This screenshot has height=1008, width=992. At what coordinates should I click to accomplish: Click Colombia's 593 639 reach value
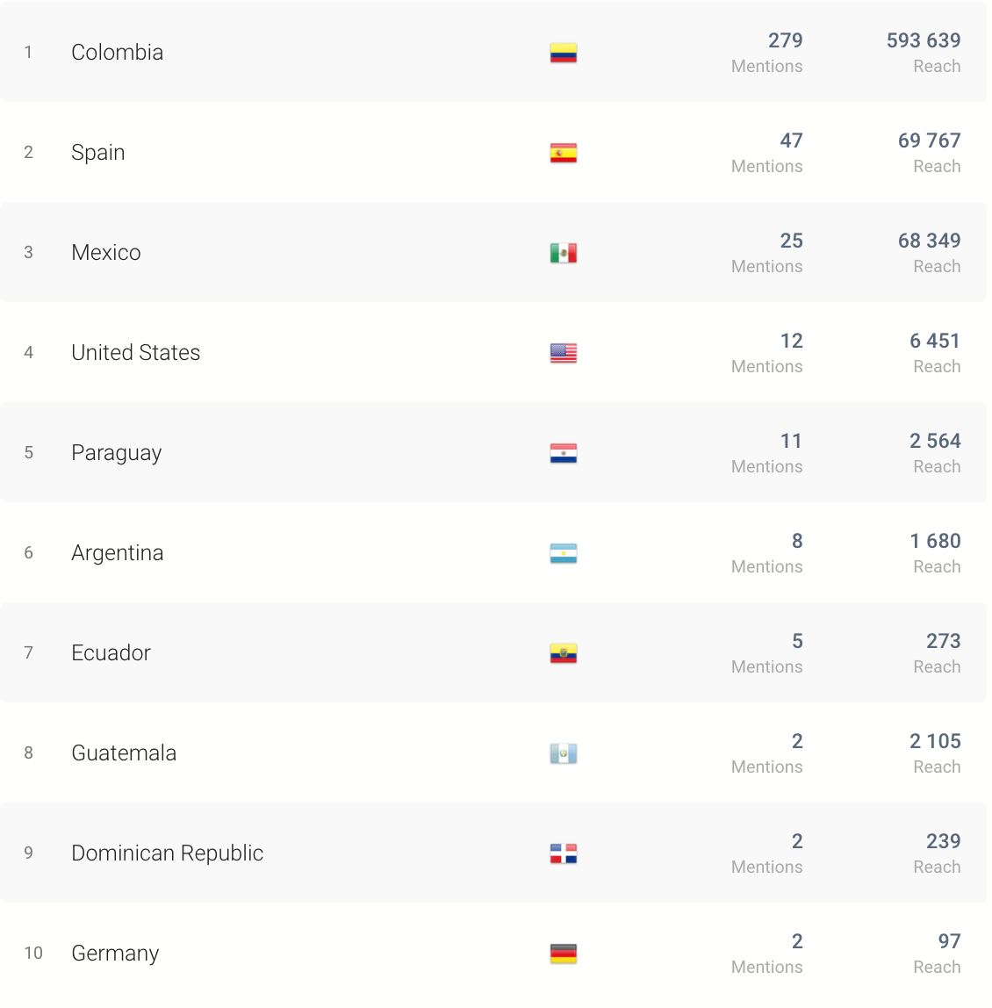924,40
